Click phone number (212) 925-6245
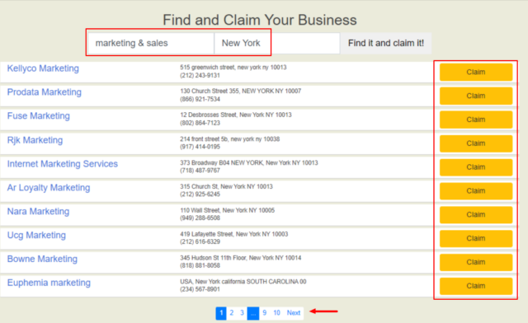This screenshot has height=323, width=528. click(200, 194)
